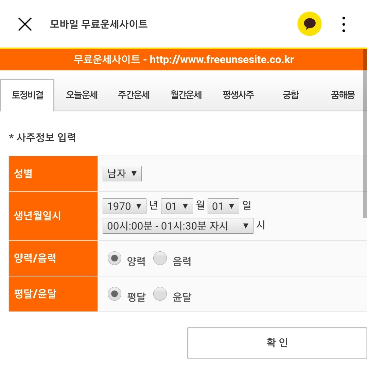367x377 pixels.
Task: Go to the 월간운세 tab
Action: tap(186, 95)
